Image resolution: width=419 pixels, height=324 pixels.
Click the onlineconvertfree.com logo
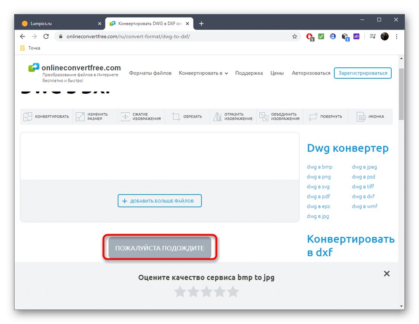[75, 73]
